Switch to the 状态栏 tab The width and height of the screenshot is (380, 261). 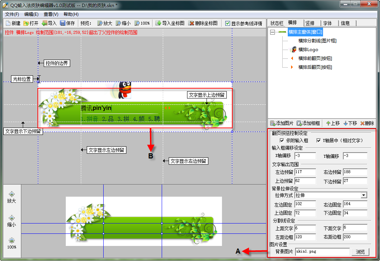(x=277, y=23)
